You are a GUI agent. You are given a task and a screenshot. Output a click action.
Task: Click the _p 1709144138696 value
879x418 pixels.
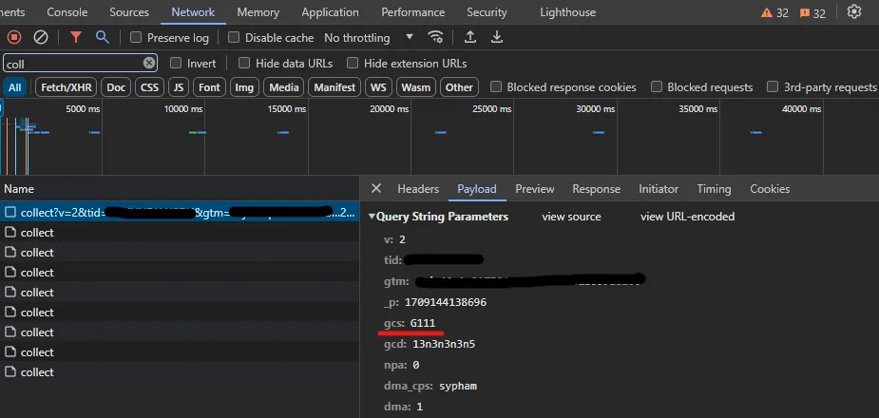click(446, 302)
